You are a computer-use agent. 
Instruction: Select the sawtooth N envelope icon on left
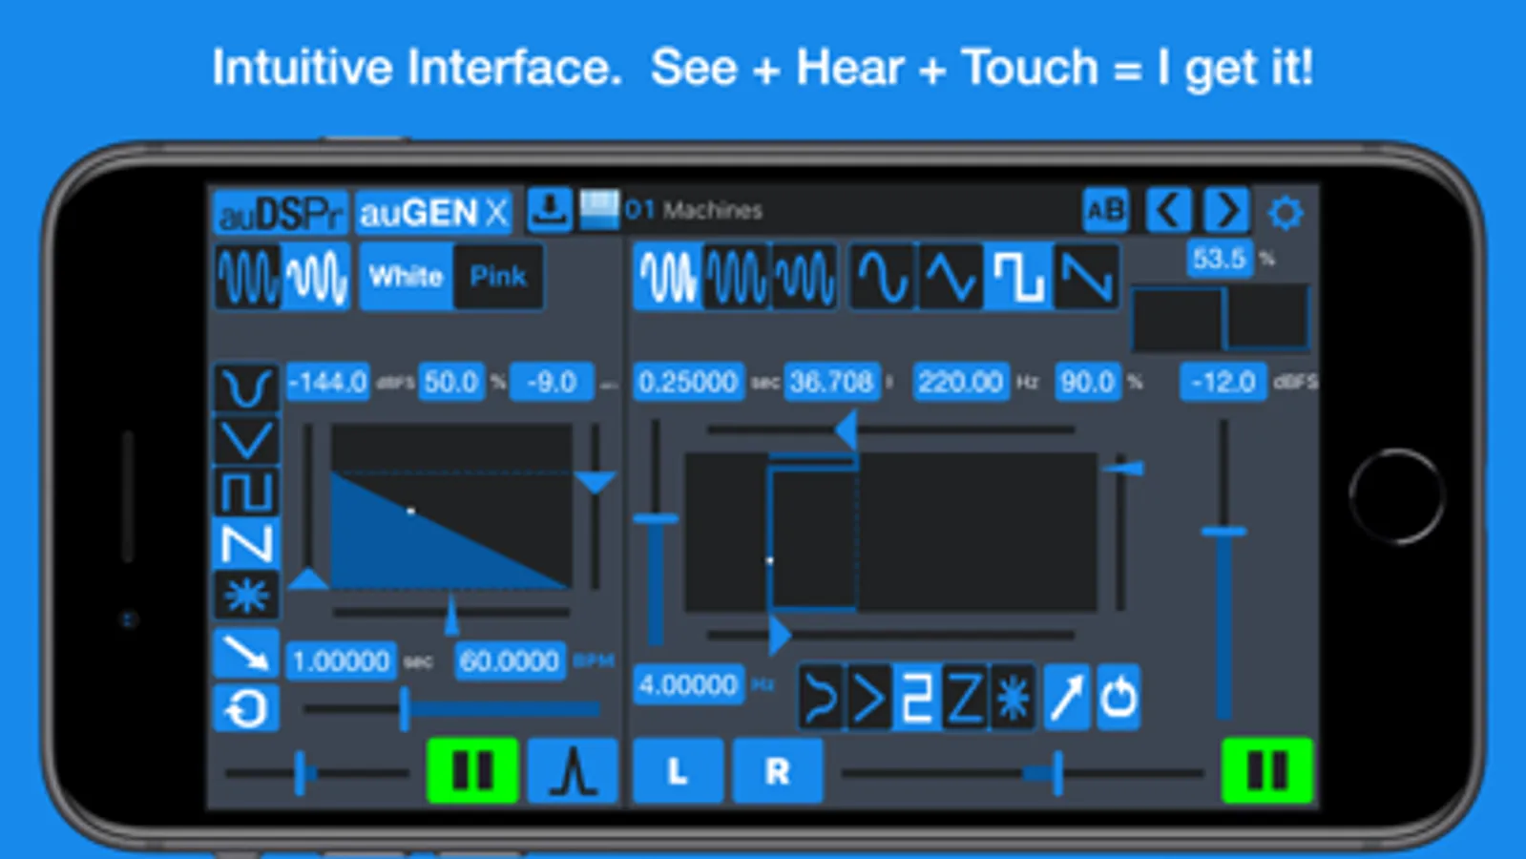coord(246,544)
